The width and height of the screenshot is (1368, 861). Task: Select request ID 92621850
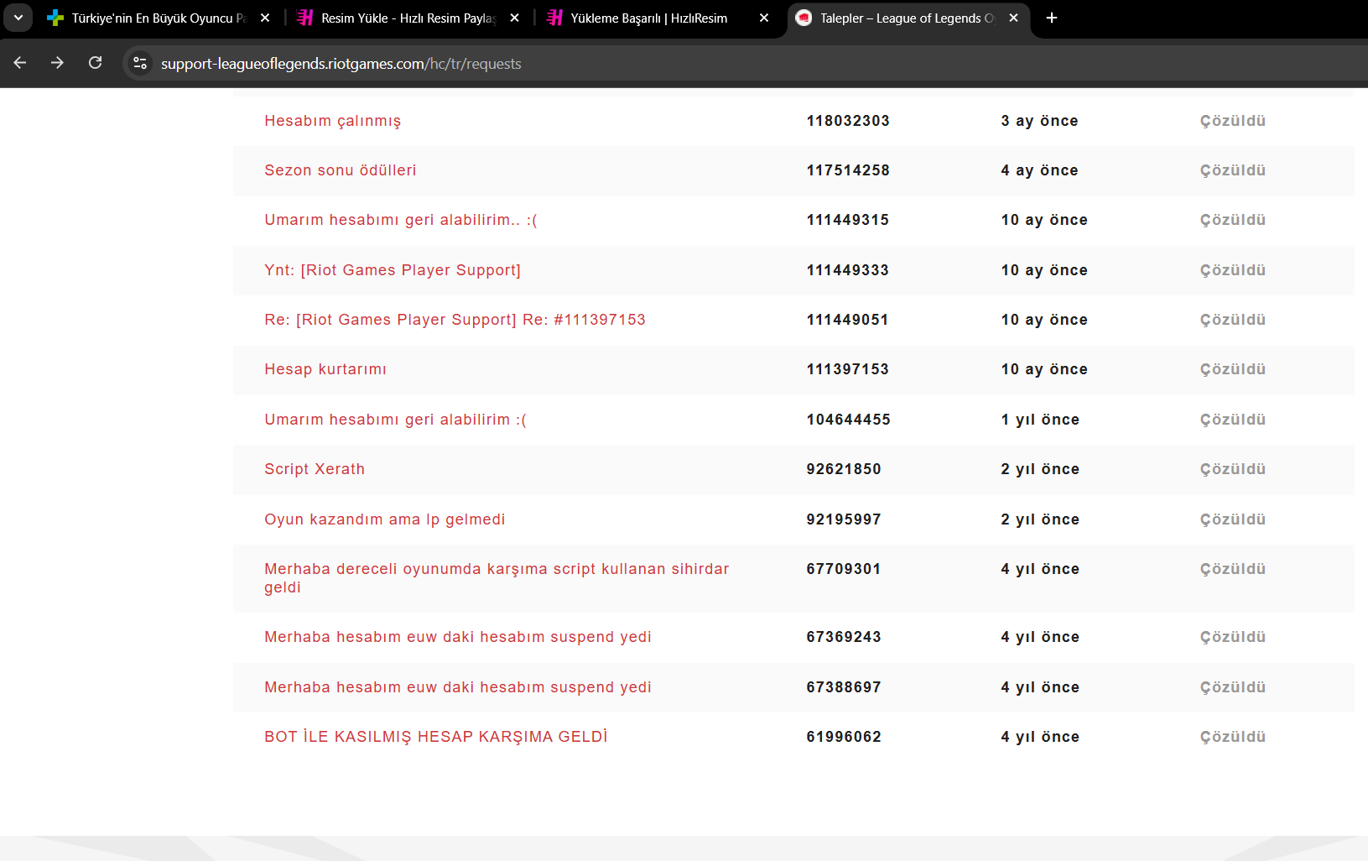click(x=844, y=469)
